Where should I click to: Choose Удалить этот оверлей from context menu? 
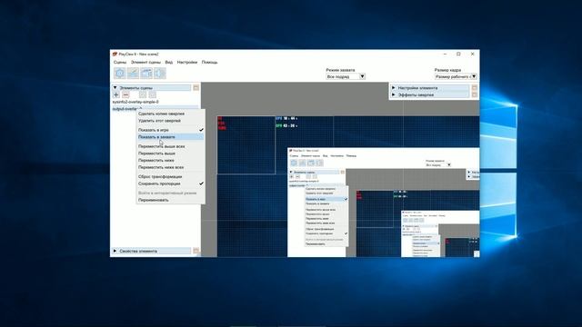click(x=170, y=121)
